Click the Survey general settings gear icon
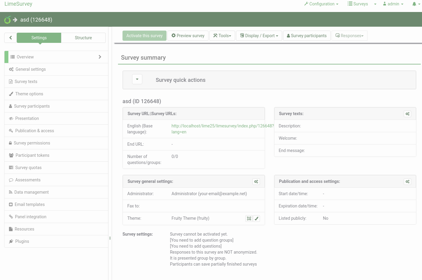This screenshot has height=280, width=422. tap(256, 182)
